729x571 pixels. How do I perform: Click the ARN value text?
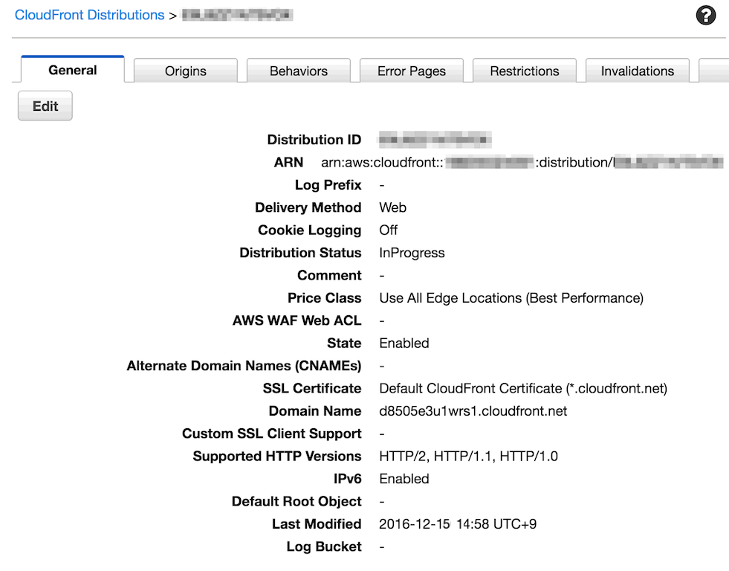(x=522, y=162)
